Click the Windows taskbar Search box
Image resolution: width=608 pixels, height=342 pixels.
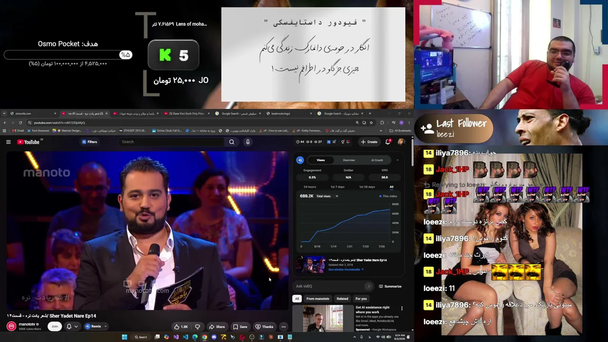[x=141, y=337]
